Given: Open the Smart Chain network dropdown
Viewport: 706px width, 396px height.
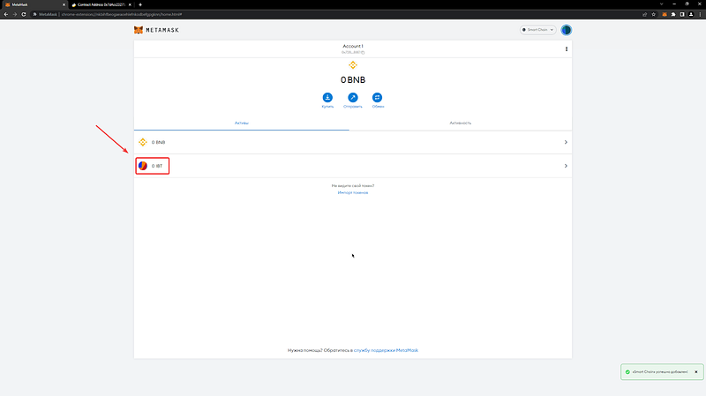Looking at the screenshot, I should 538,30.
